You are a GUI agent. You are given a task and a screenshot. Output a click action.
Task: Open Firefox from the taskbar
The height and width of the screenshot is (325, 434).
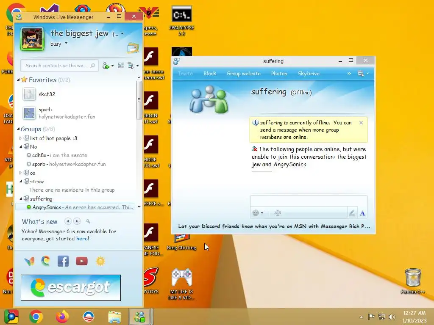tap(62, 317)
